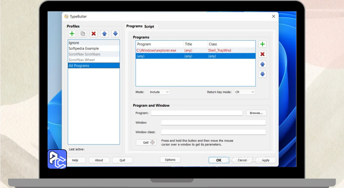Move selected profile down

(115, 34)
